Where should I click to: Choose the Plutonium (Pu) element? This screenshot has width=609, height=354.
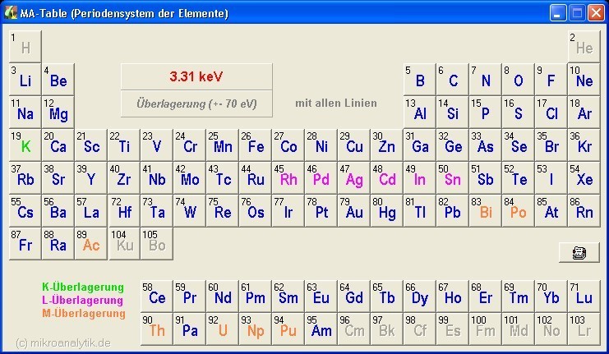[288, 329]
